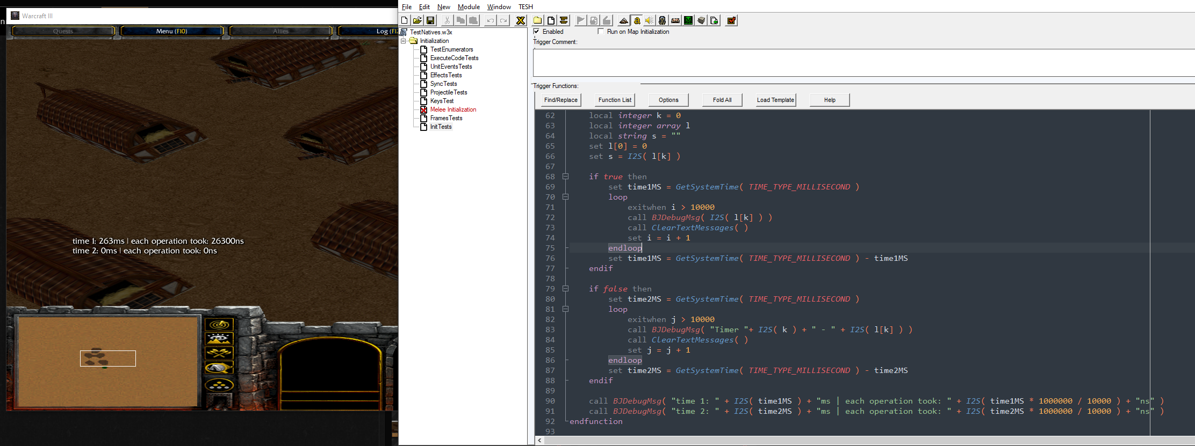1195x446 pixels.
Task: Select the ProjectileTests trigger
Action: tap(449, 92)
